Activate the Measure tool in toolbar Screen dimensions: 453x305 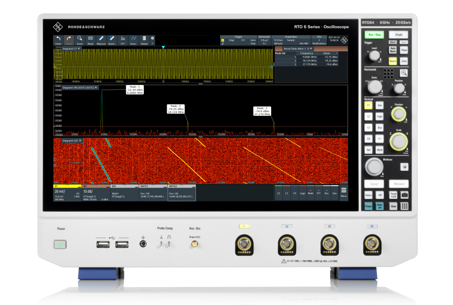coord(101,40)
